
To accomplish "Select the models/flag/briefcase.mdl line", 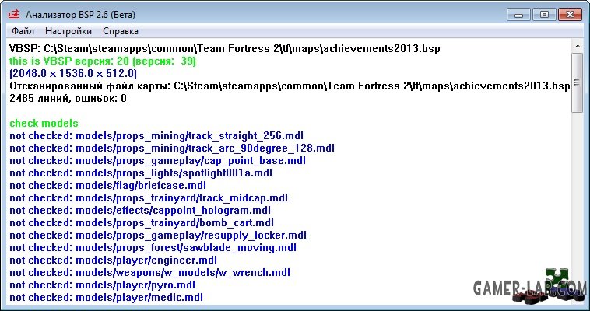I will point(107,185).
